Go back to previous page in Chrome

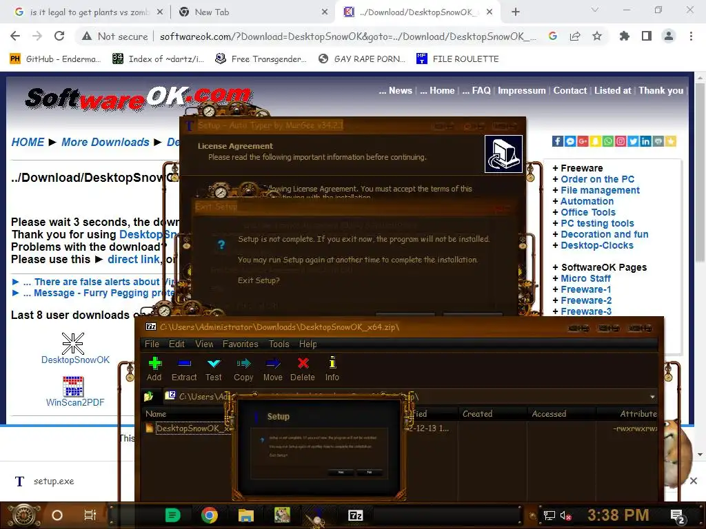(15, 36)
